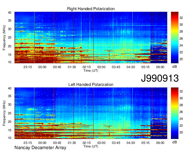Click 30 MHz frequency tick on Right Handed plot
186x151 pixels.
[10, 29]
